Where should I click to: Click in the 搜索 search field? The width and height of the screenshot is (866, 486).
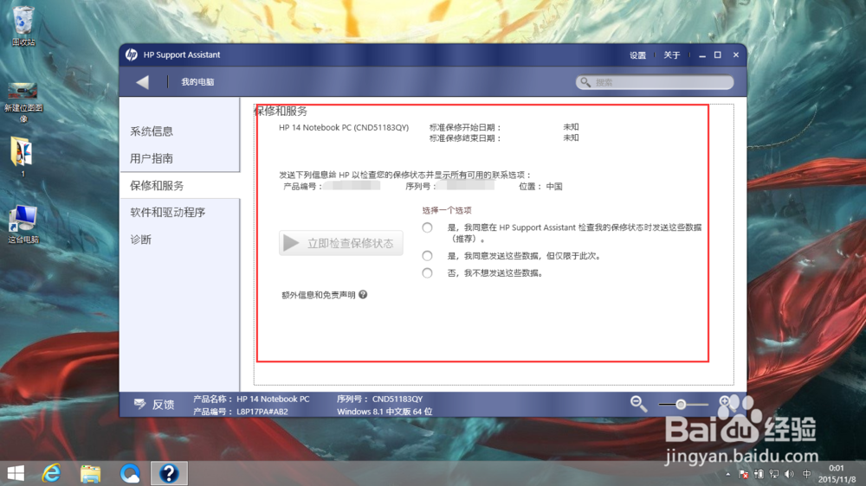[655, 82]
